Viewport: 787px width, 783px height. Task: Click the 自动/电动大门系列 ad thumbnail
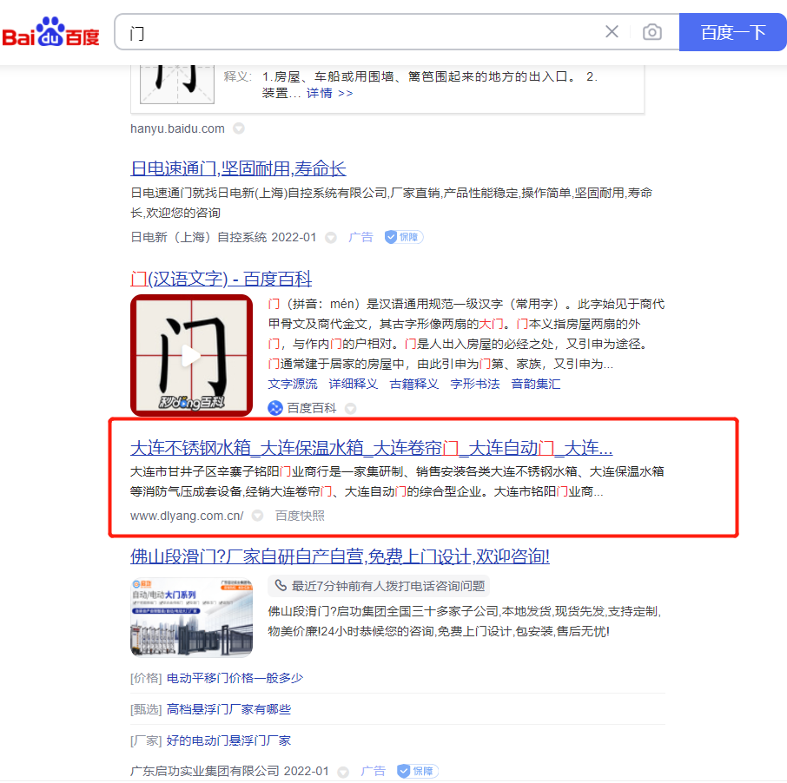point(191,617)
